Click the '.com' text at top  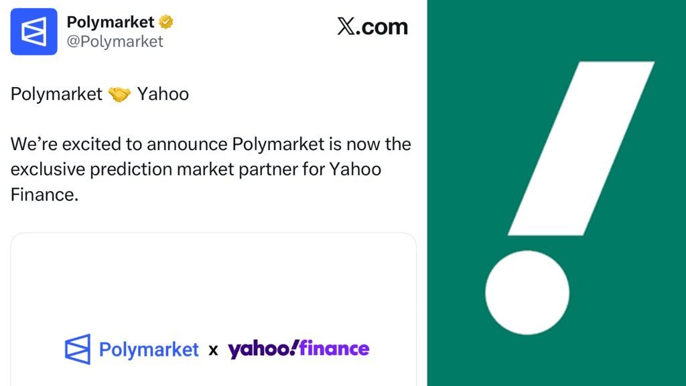382,27
